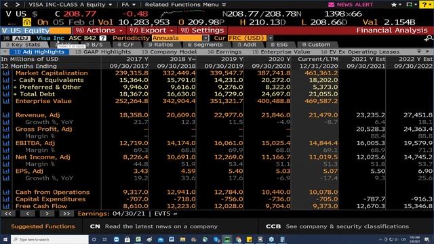The width and height of the screenshot is (434, 244).
Task: Open the Export dropdown menu
Action: 151,30
